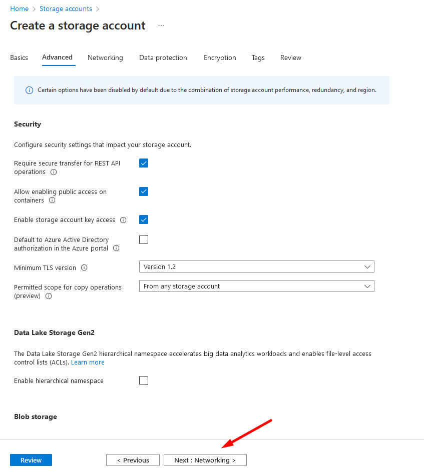This screenshot has width=424, height=475.
Task: Open the permitted scope for copy operations dropdown
Action: (256, 286)
